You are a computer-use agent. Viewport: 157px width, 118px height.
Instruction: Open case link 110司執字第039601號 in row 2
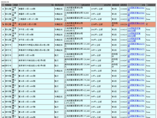click(x=136, y=19)
